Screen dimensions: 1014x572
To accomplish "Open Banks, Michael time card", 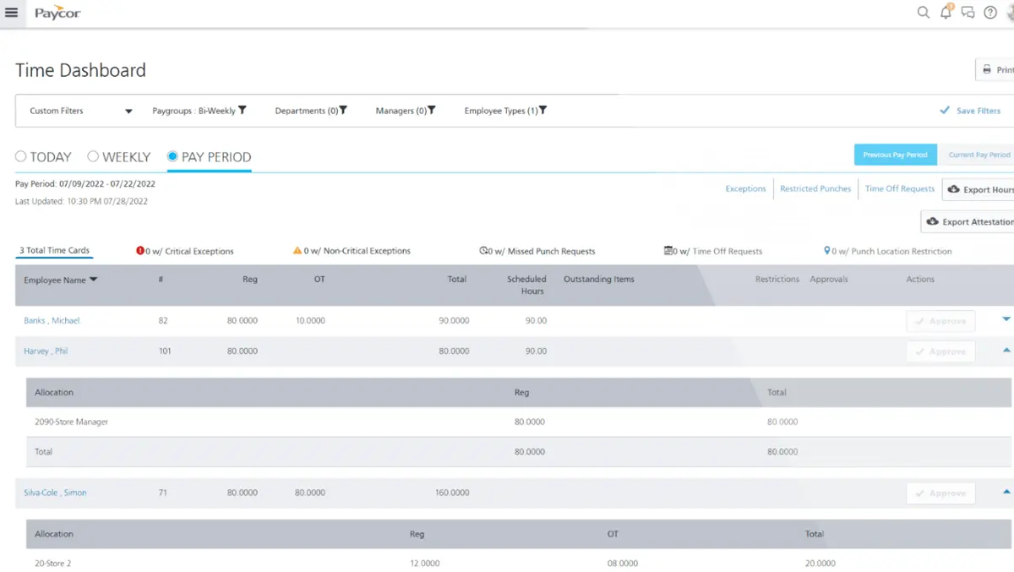I will click(52, 320).
